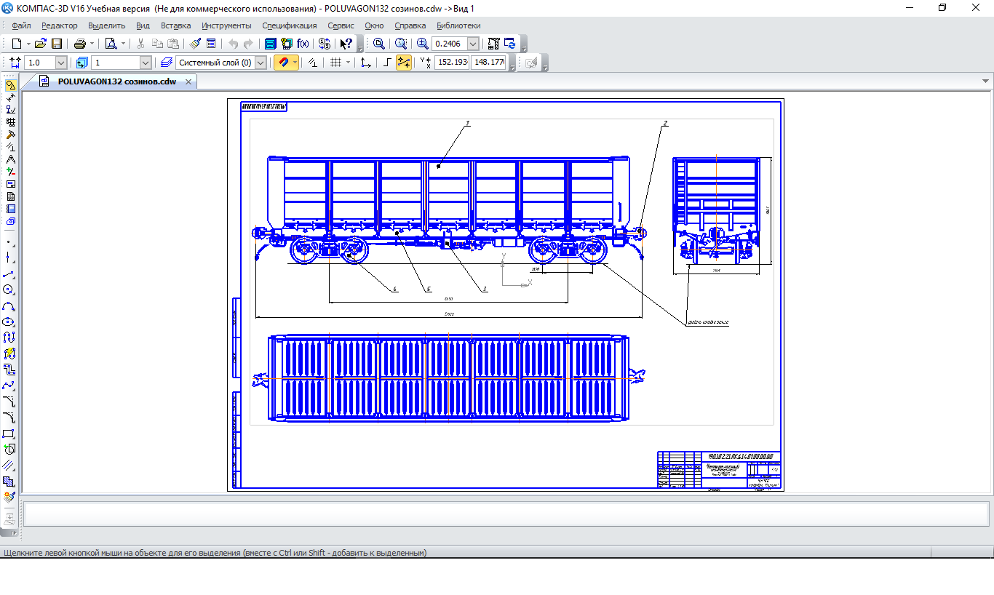The width and height of the screenshot is (994, 595).
Task: Click the Y coordinate field 148.177
Action: 488,63
